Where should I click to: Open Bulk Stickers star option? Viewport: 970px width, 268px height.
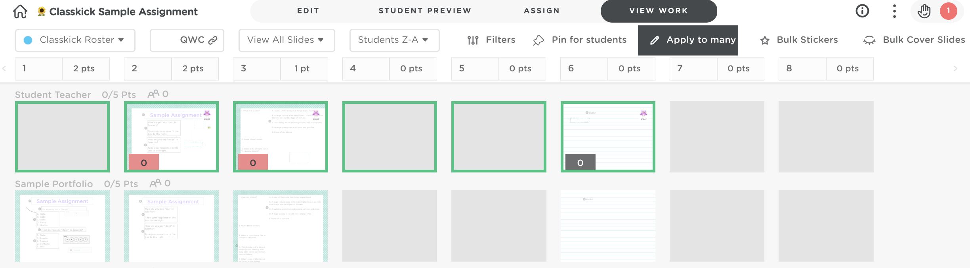tap(799, 40)
